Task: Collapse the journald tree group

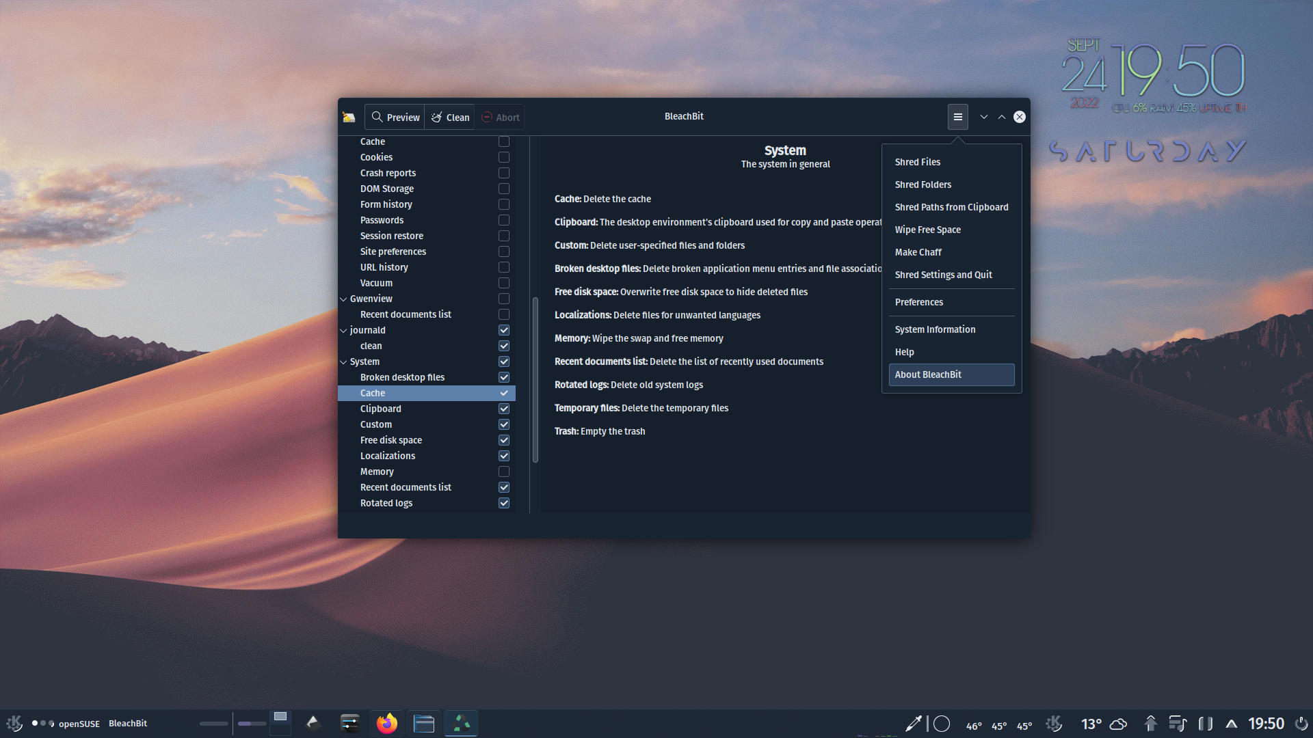Action: click(x=343, y=330)
